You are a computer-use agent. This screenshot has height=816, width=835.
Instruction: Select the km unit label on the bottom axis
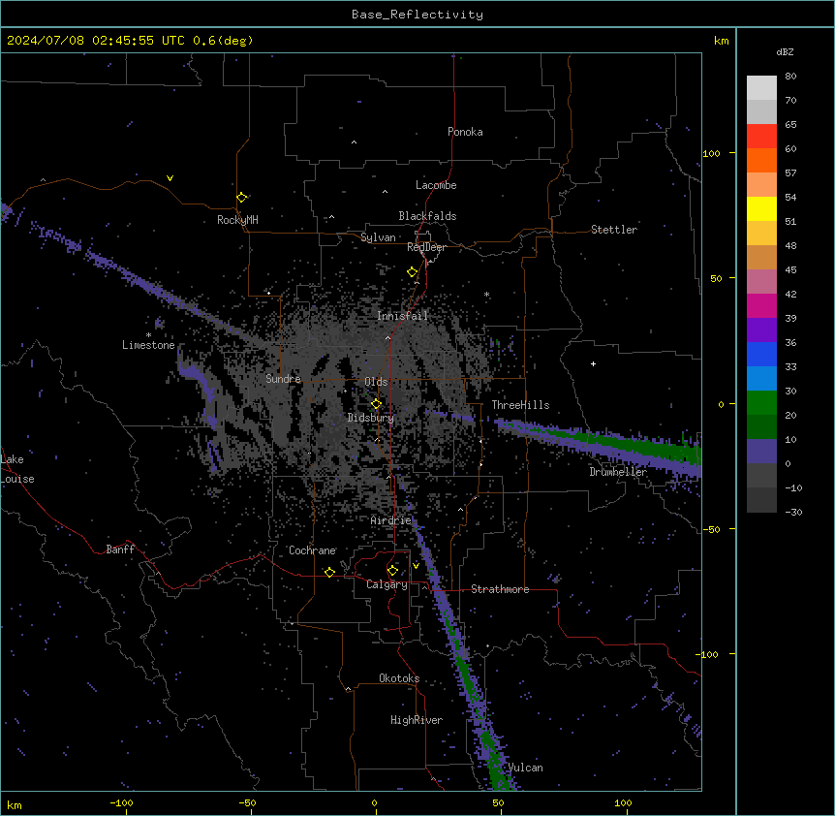tap(15, 805)
